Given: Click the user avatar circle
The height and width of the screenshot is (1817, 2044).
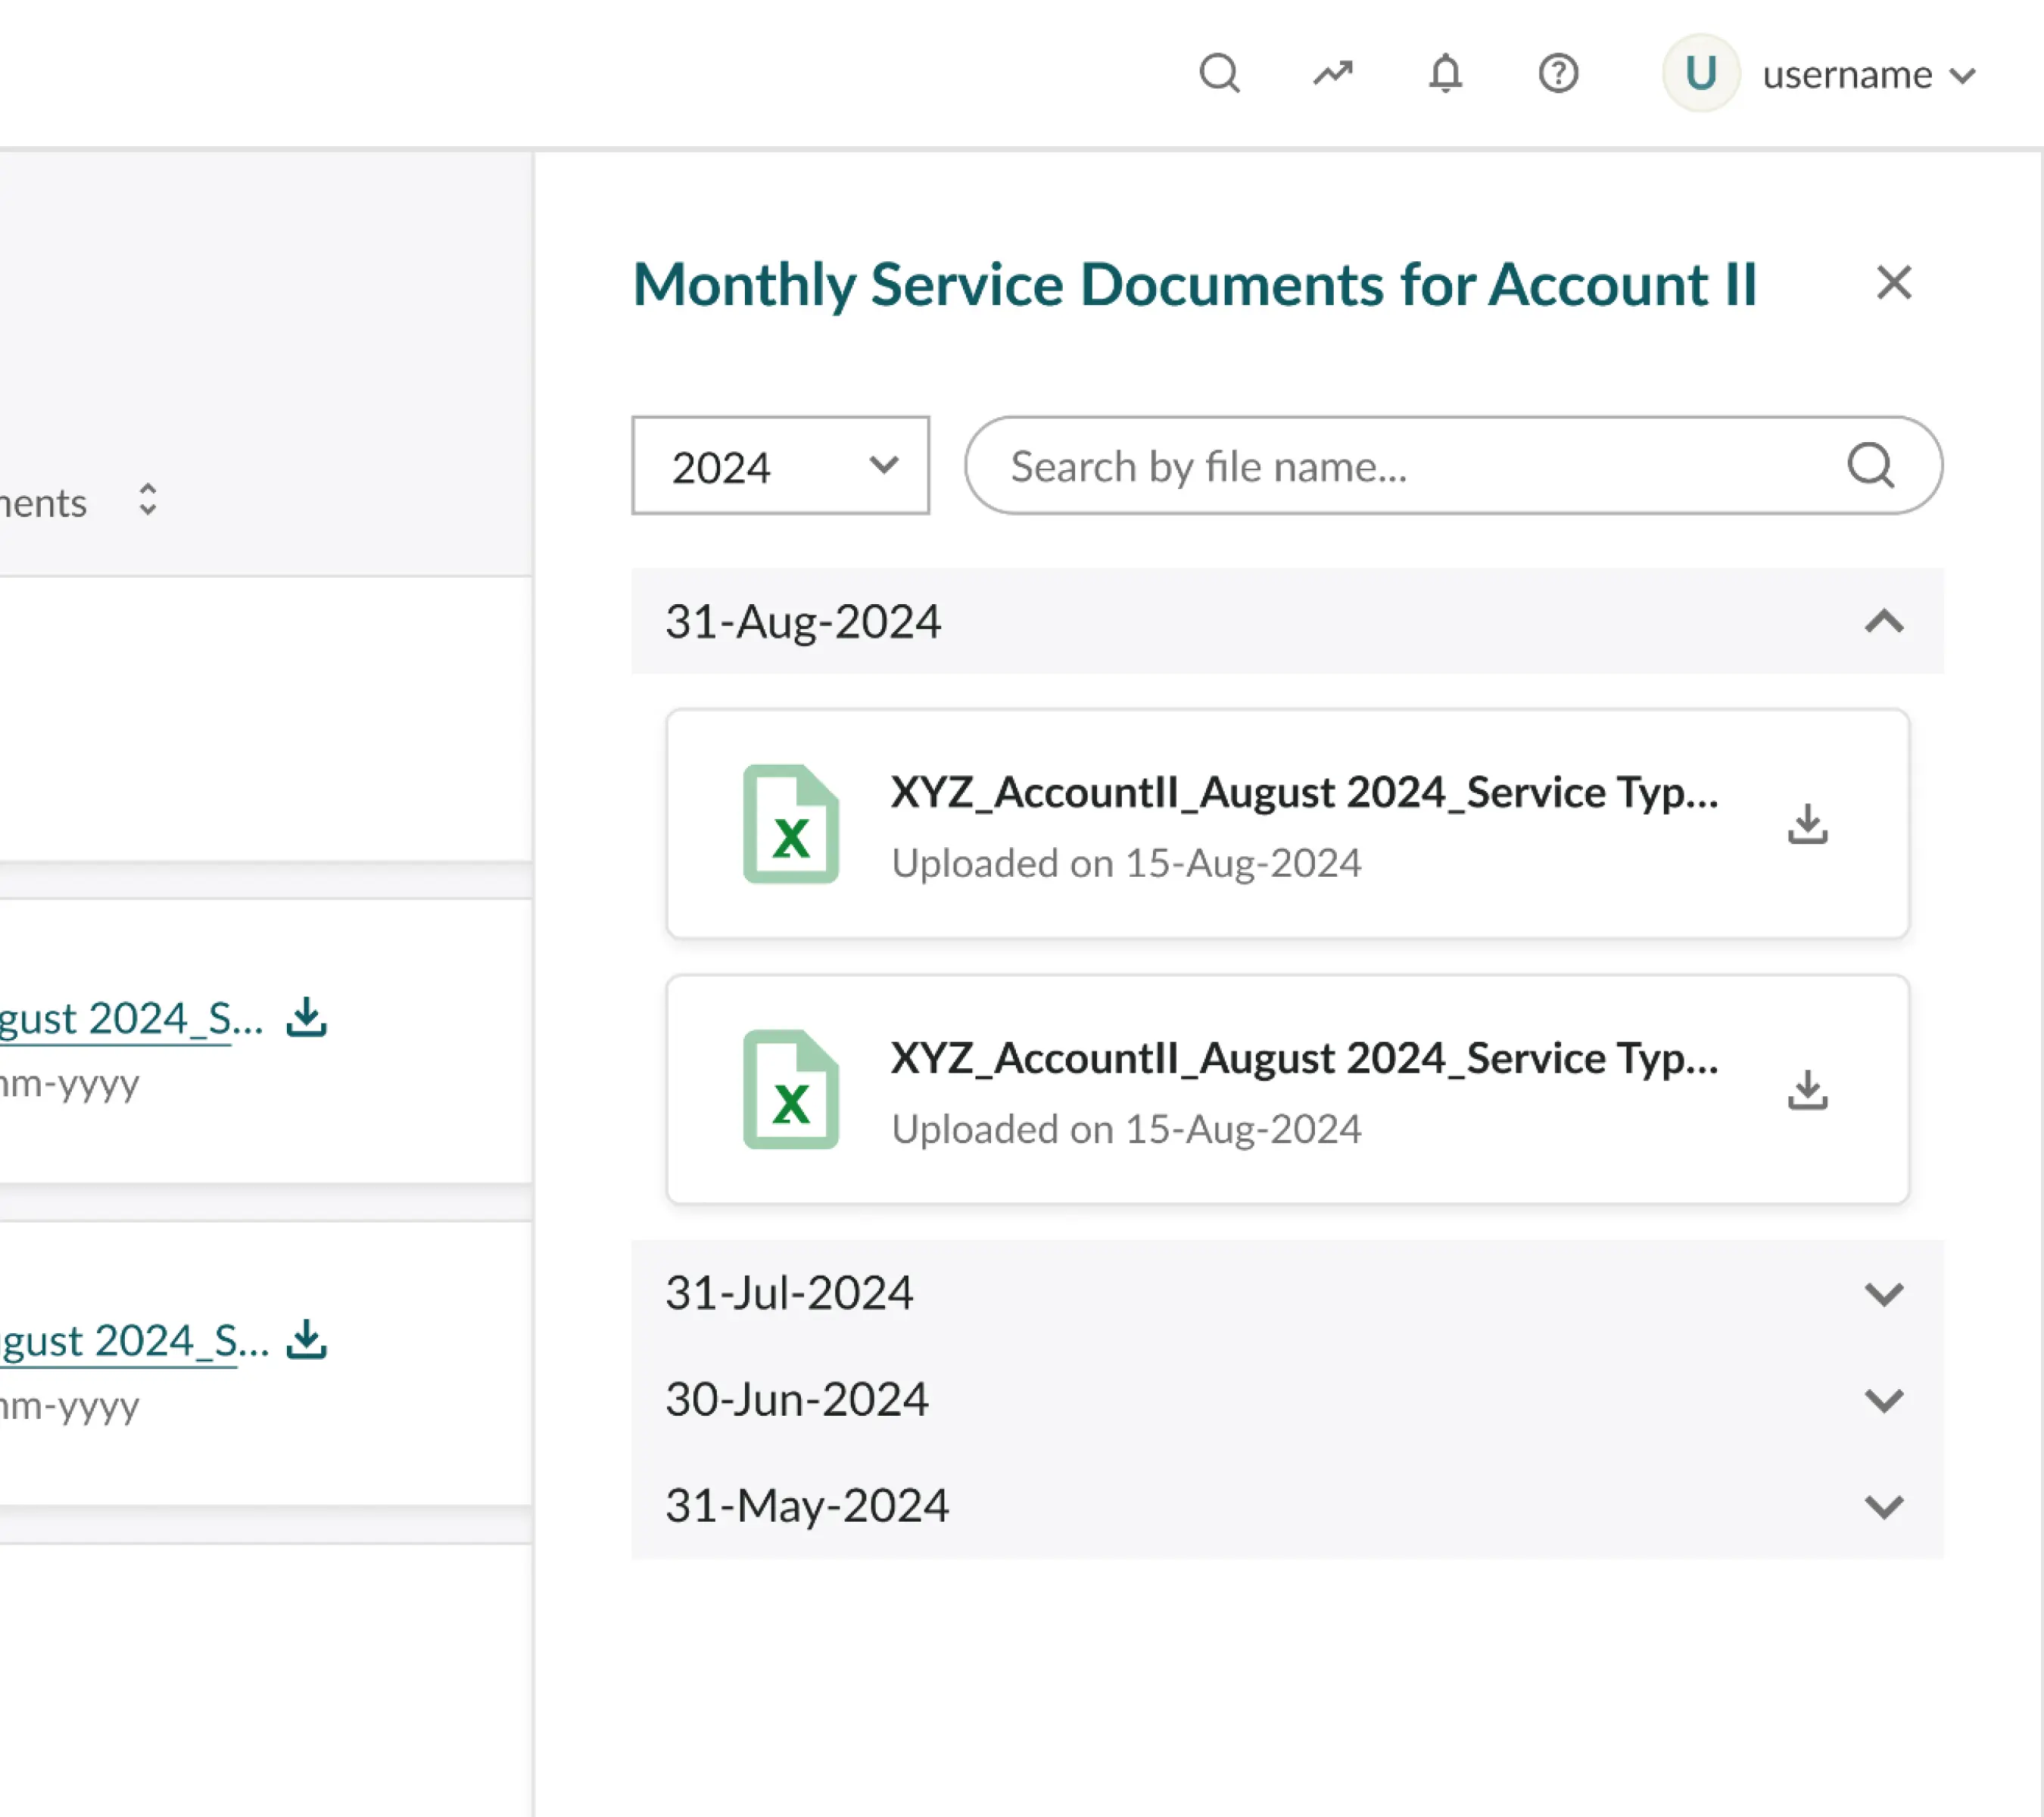Looking at the screenshot, I should pos(1700,72).
